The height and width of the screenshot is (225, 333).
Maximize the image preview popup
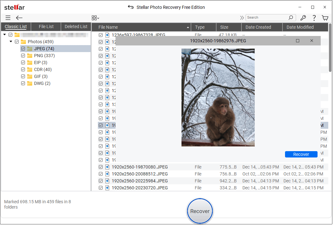click(298, 40)
